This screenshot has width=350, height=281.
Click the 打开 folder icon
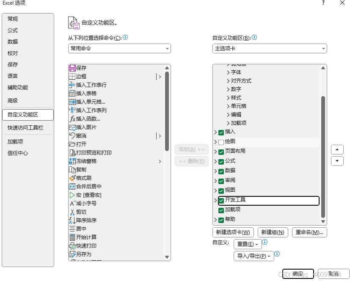click(72, 144)
